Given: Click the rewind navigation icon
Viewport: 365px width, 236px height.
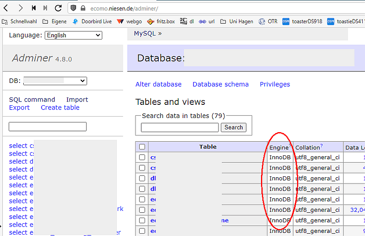Looking at the screenshot, I should tap(34, 8).
